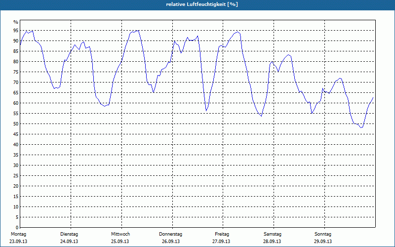
Task: Click the '28.09.13' date label
Action: (x=272, y=242)
